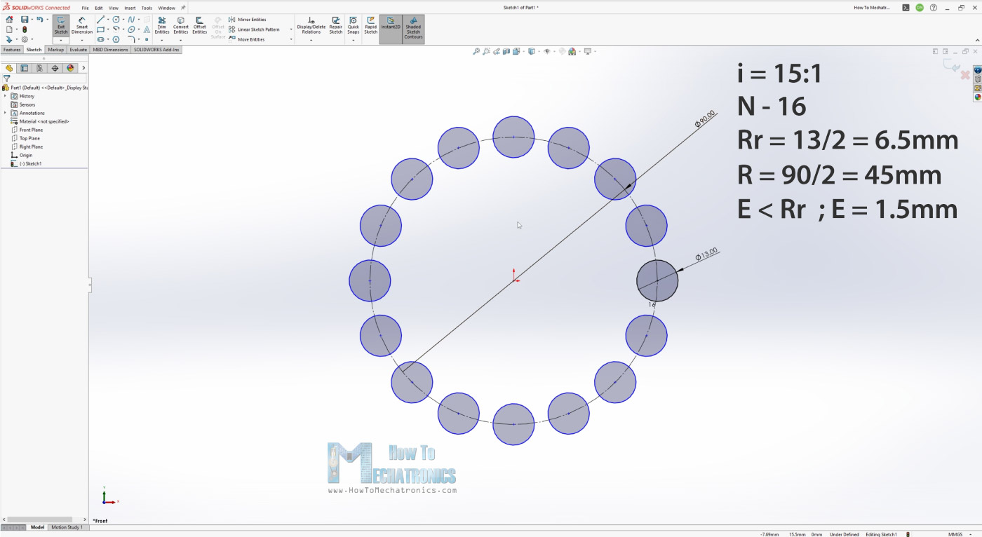Image resolution: width=982 pixels, height=537 pixels.
Task: Open the Insert menu
Action: point(130,8)
